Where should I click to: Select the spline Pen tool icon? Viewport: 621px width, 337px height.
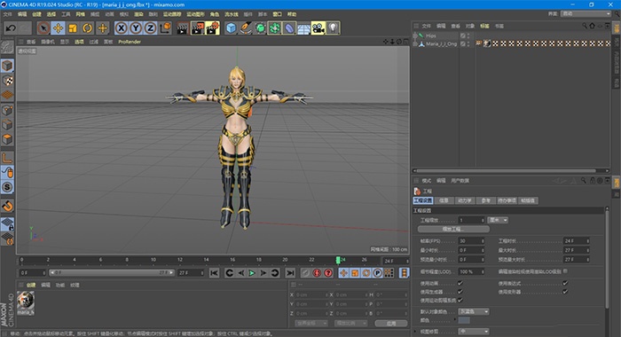246,28
